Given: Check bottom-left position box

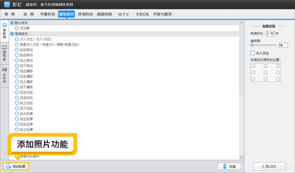Looking at the screenshot, I should click(253, 79).
